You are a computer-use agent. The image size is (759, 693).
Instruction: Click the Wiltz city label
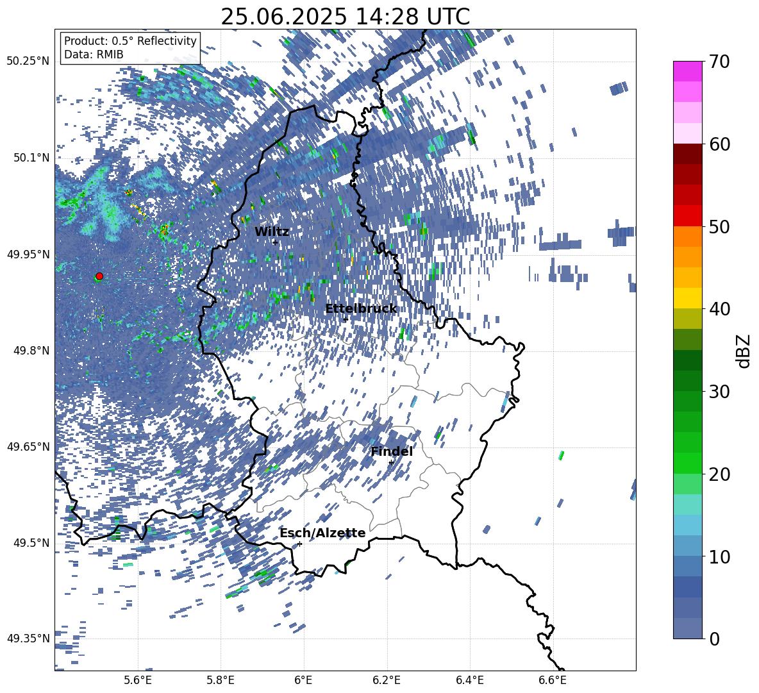tap(272, 232)
